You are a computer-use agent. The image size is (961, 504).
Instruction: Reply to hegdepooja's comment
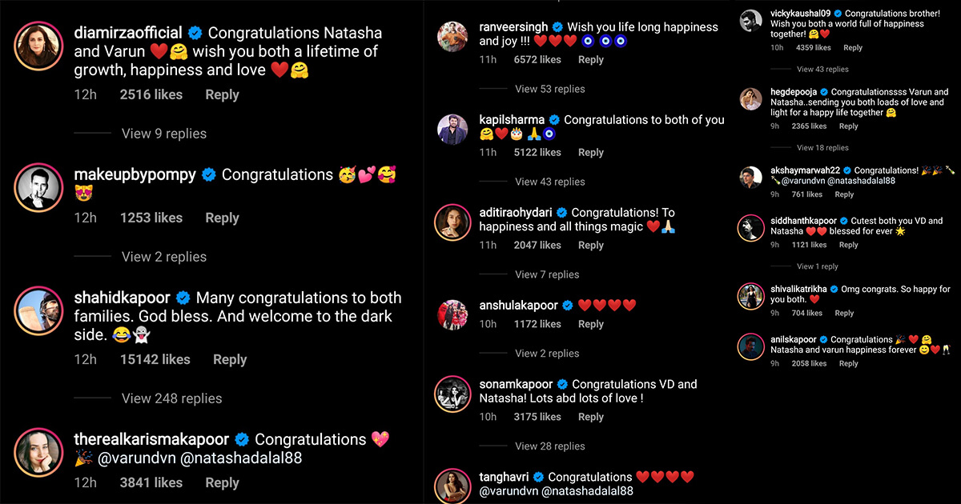point(848,126)
